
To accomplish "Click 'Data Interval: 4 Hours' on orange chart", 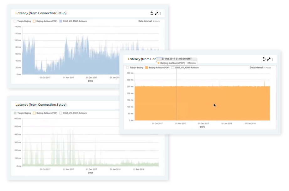I will 260,68.
